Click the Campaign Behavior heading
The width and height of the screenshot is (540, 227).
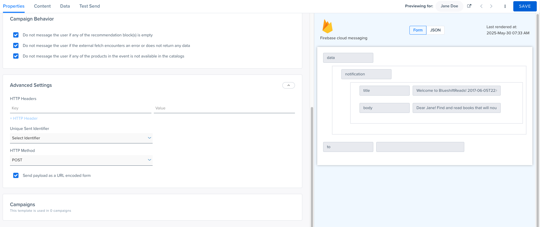click(x=32, y=19)
